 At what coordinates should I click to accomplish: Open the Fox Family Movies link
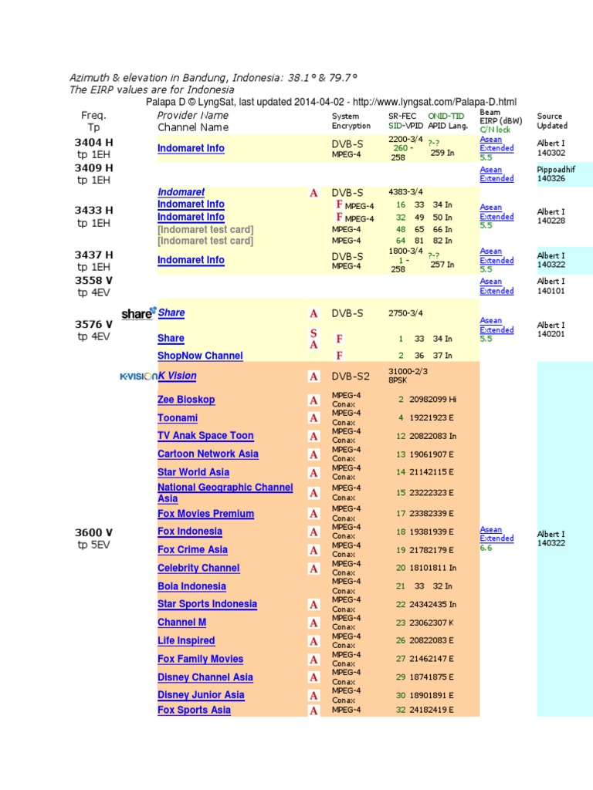click(x=200, y=659)
